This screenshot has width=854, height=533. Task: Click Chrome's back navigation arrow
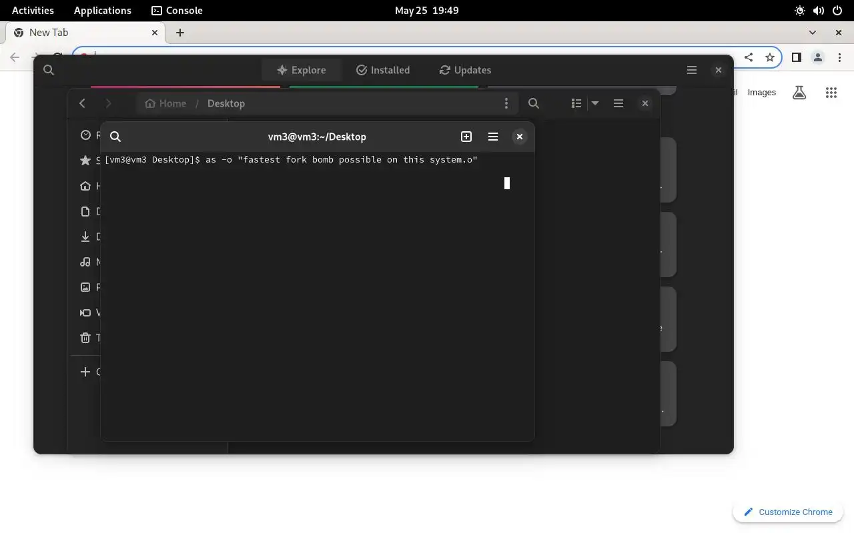(x=15, y=57)
